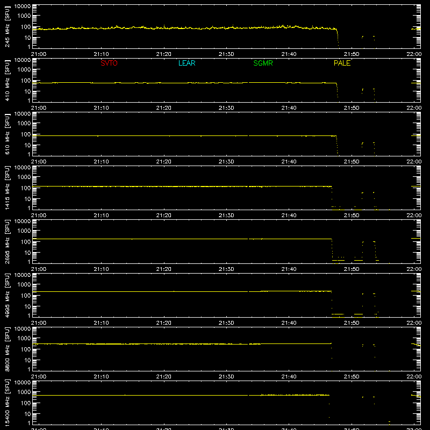Click the 10000 y-axis value on 8800 MHz plot
This screenshot has height=430, width=430.
23,329
